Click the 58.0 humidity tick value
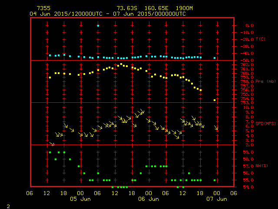Image resolution: width=278 pixels, height=209 pixels. [x=248, y=159]
